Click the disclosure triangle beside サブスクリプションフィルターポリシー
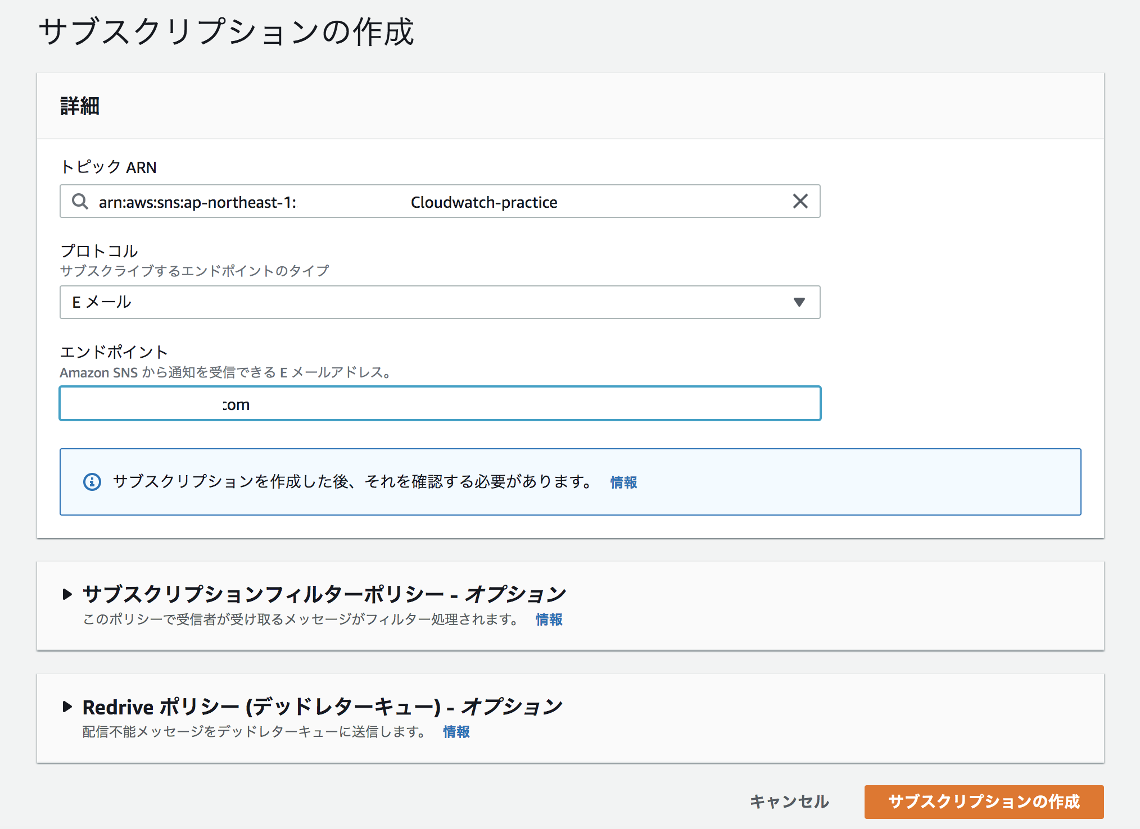 (x=67, y=594)
